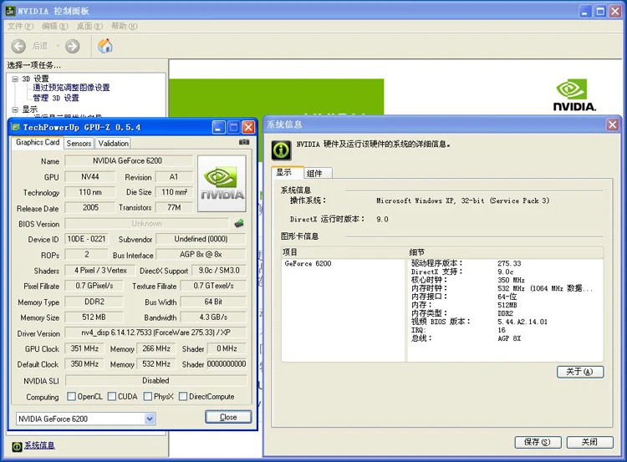The width and height of the screenshot is (627, 462).
Task: Click the 保存 button
Action: pos(538,442)
